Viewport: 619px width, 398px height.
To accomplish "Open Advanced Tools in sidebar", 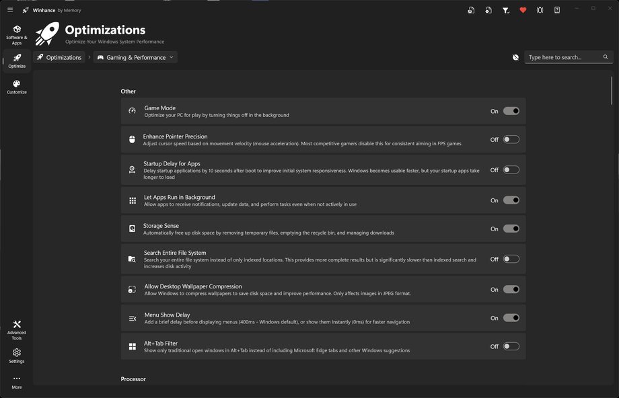I will (x=17, y=329).
